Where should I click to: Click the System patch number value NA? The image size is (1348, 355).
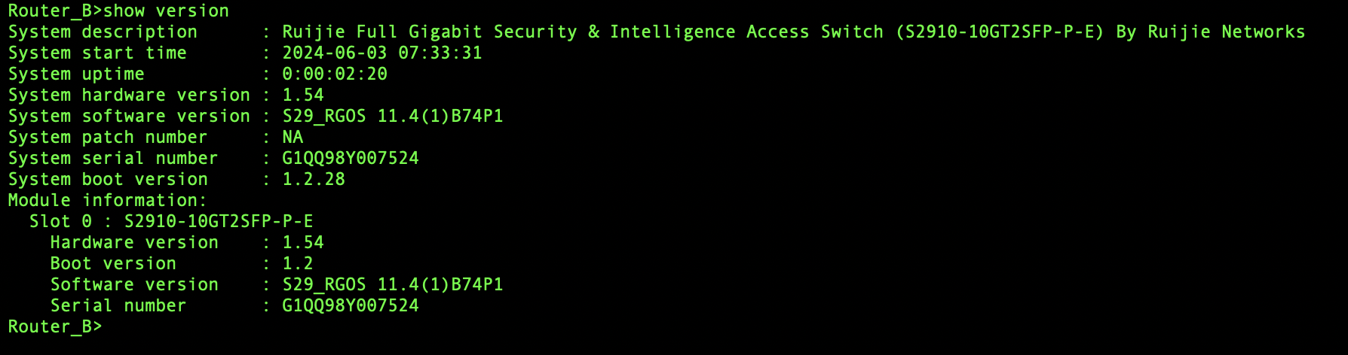[x=293, y=137]
